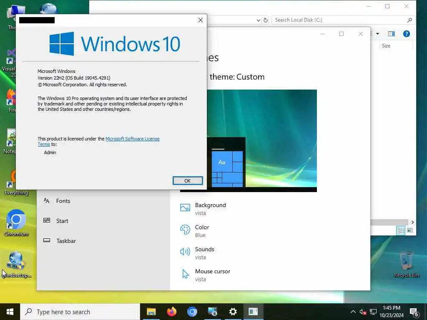Show hidden system tray icons
Screen dimensions: 427x320
[353, 312]
